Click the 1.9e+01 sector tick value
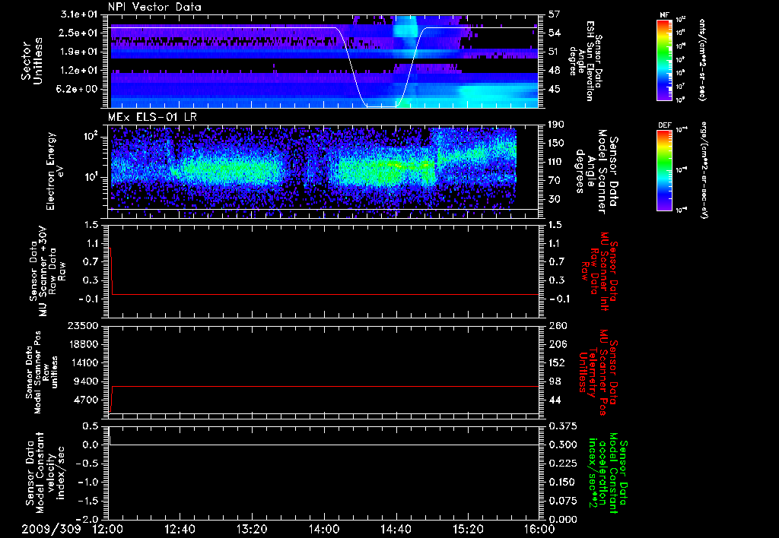Image resolution: width=779 pixels, height=538 pixels. [x=79, y=52]
